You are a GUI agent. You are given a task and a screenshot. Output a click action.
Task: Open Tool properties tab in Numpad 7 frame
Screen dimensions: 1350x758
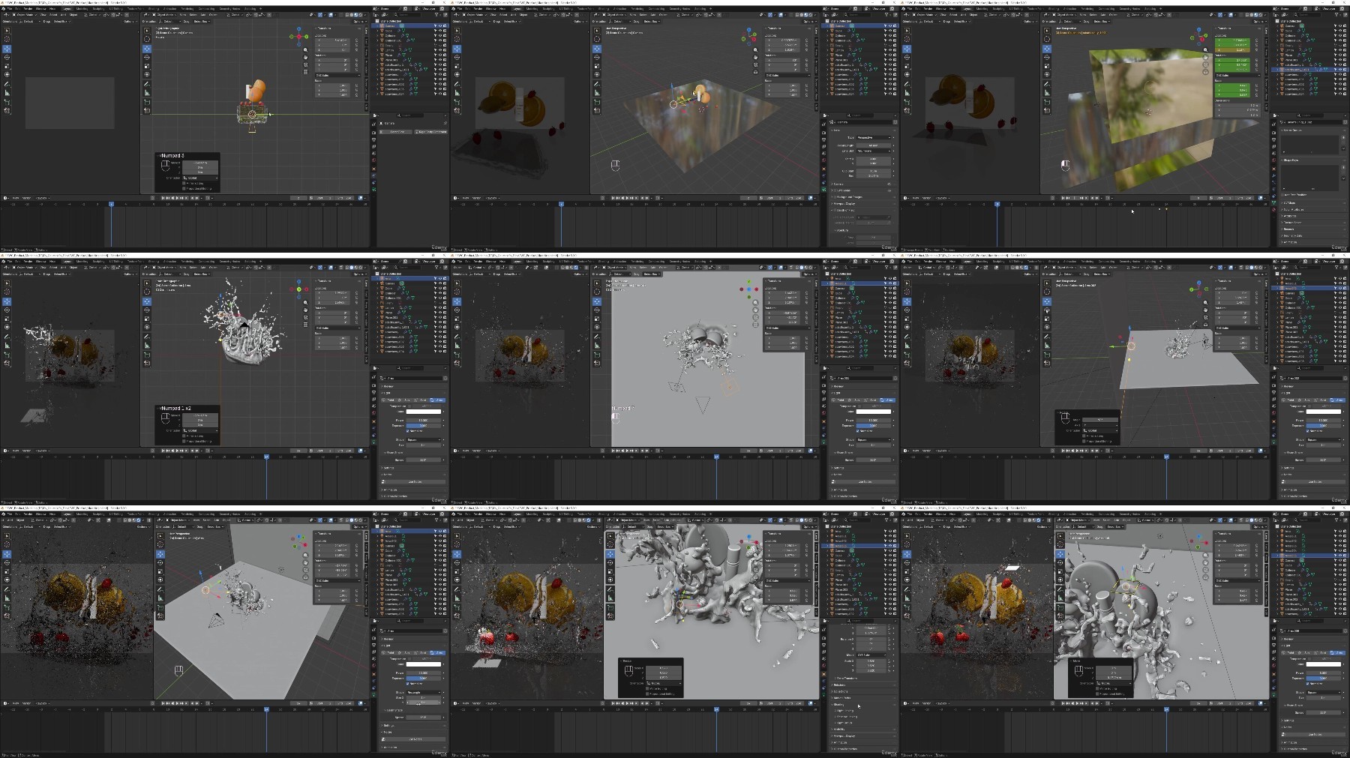(824, 379)
